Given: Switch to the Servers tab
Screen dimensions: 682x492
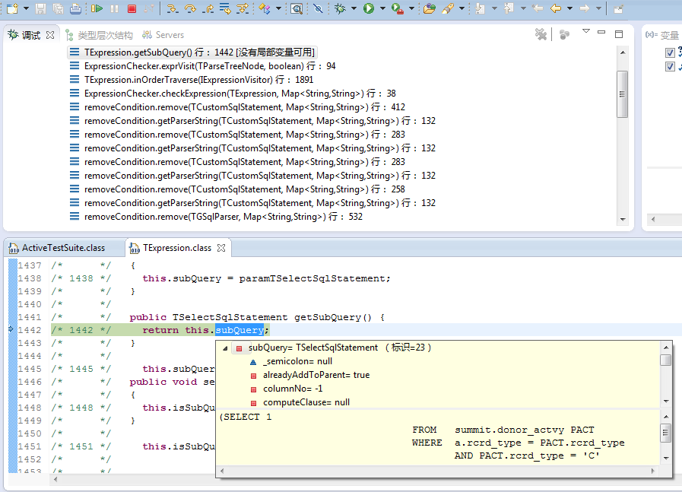Looking at the screenshot, I should (x=169, y=35).
